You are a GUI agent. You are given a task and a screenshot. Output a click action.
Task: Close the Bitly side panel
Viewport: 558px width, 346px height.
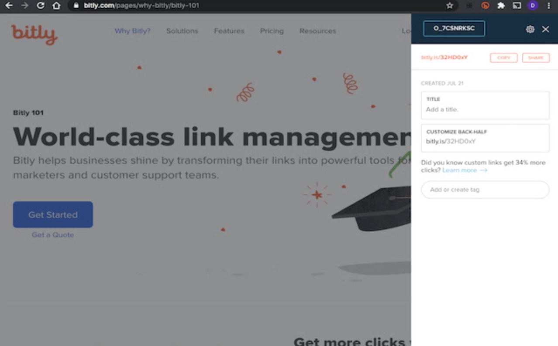pos(546,29)
